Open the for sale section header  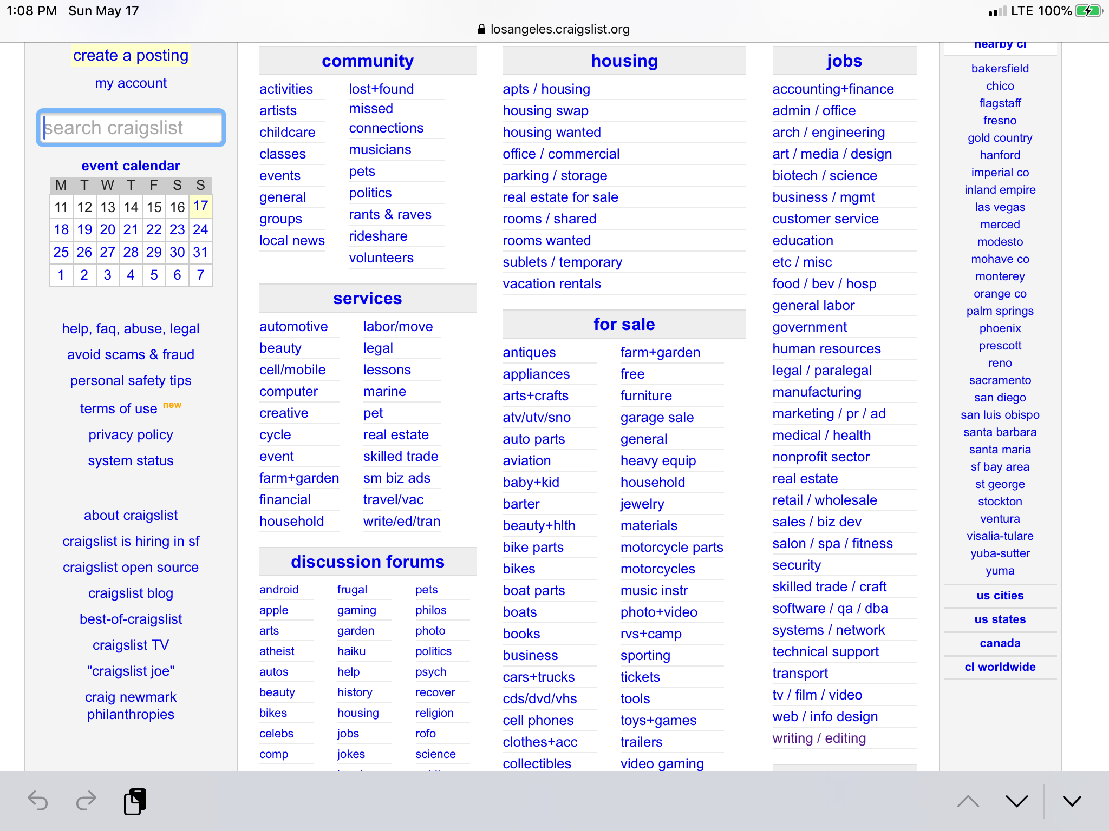[624, 325]
